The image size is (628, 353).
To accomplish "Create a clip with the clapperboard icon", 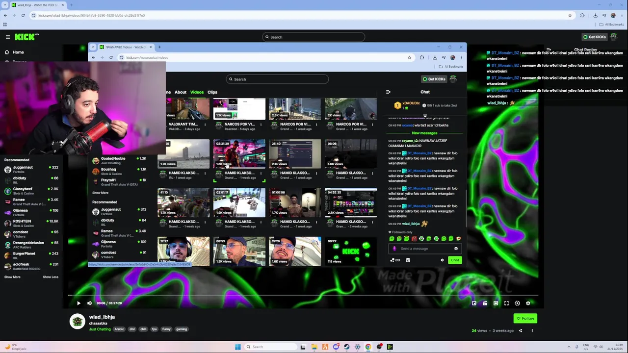I will pos(485,303).
